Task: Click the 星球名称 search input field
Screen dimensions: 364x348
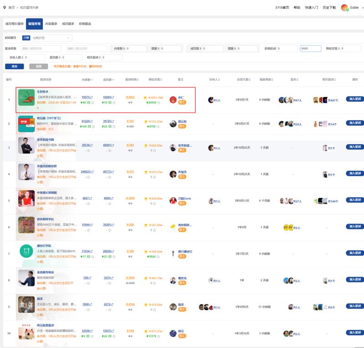Action: 40,48
